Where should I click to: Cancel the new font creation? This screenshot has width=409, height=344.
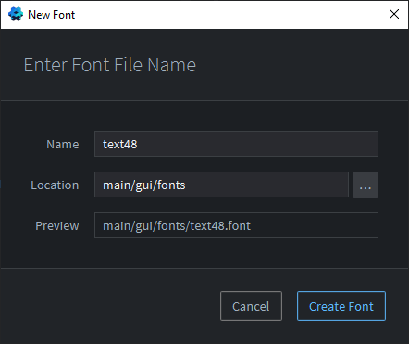(x=251, y=306)
